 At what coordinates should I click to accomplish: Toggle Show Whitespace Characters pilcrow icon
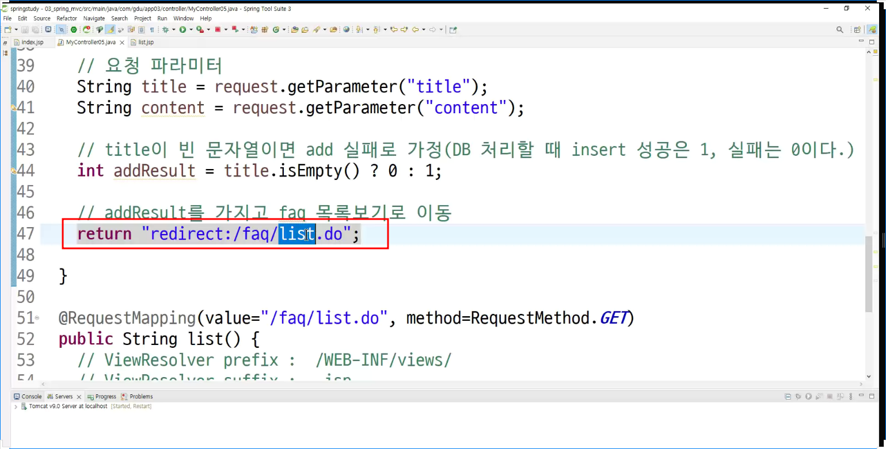pyautogui.click(x=152, y=29)
